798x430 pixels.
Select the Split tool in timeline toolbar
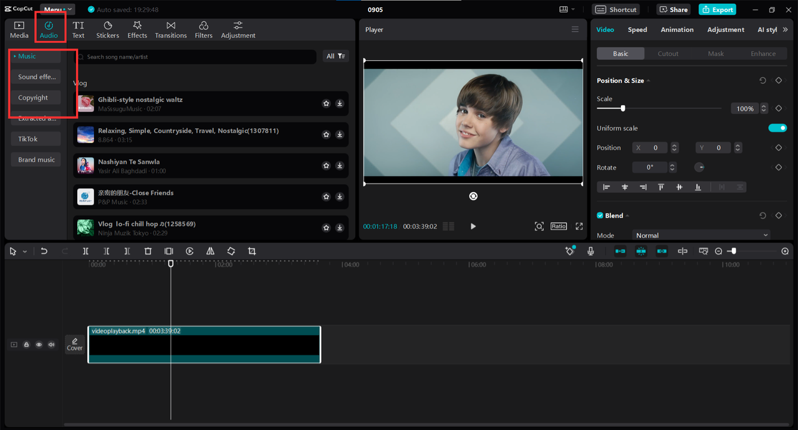[85, 251]
